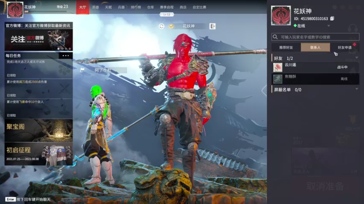Click the circular swap-hero icon beside 花妖神

pos(162,26)
